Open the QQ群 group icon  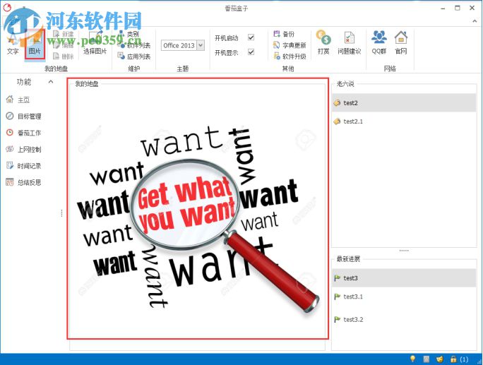(379, 37)
